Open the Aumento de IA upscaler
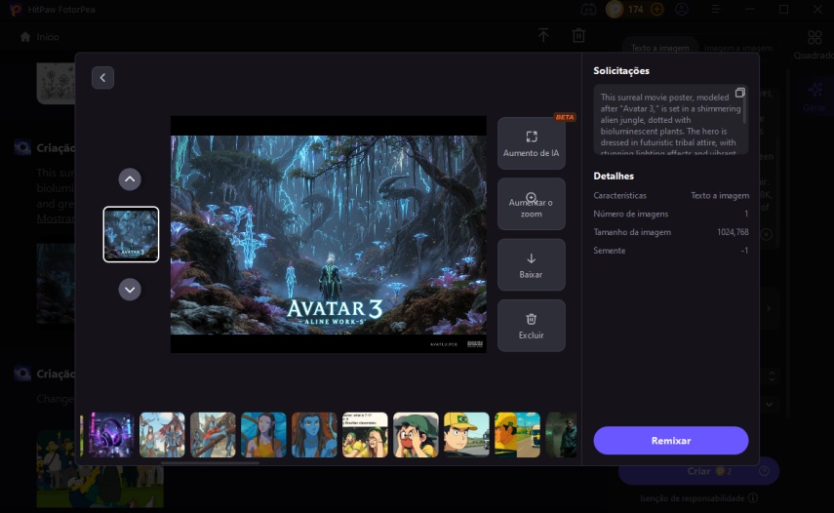The width and height of the screenshot is (834, 513). coord(531,144)
